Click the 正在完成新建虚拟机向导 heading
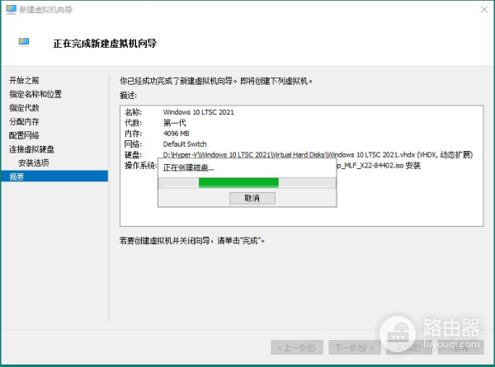The height and width of the screenshot is (367, 495). pyautogui.click(x=105, y=43)
